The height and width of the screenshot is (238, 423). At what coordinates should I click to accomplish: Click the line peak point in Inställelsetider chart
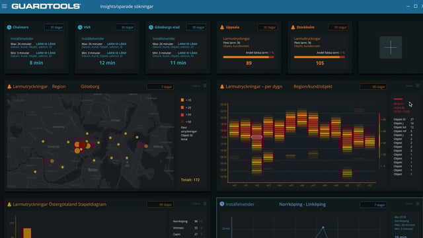click(323, 227)
